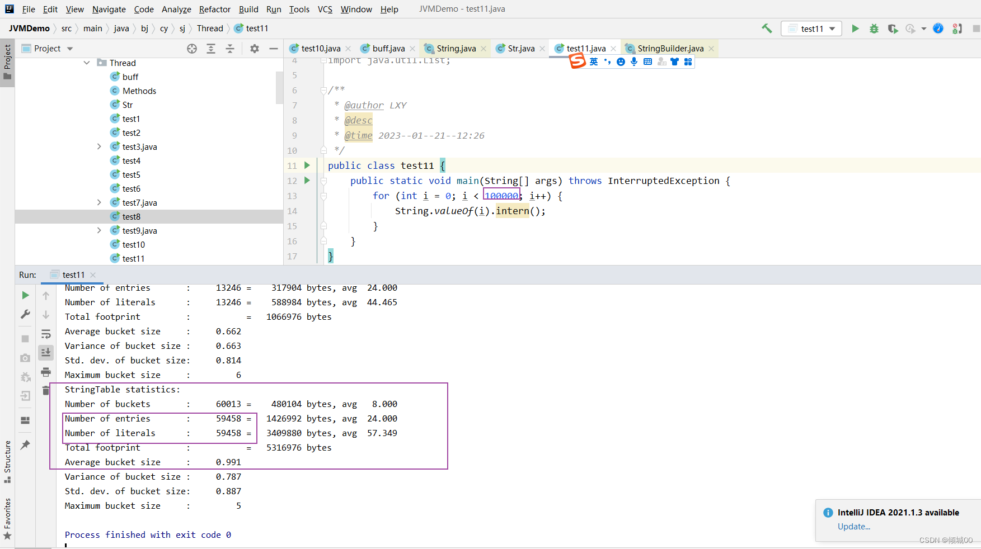This screenshot has height=549, width=981.
Task: Open the Project view selector dropdown
Action: coord(48,49)
